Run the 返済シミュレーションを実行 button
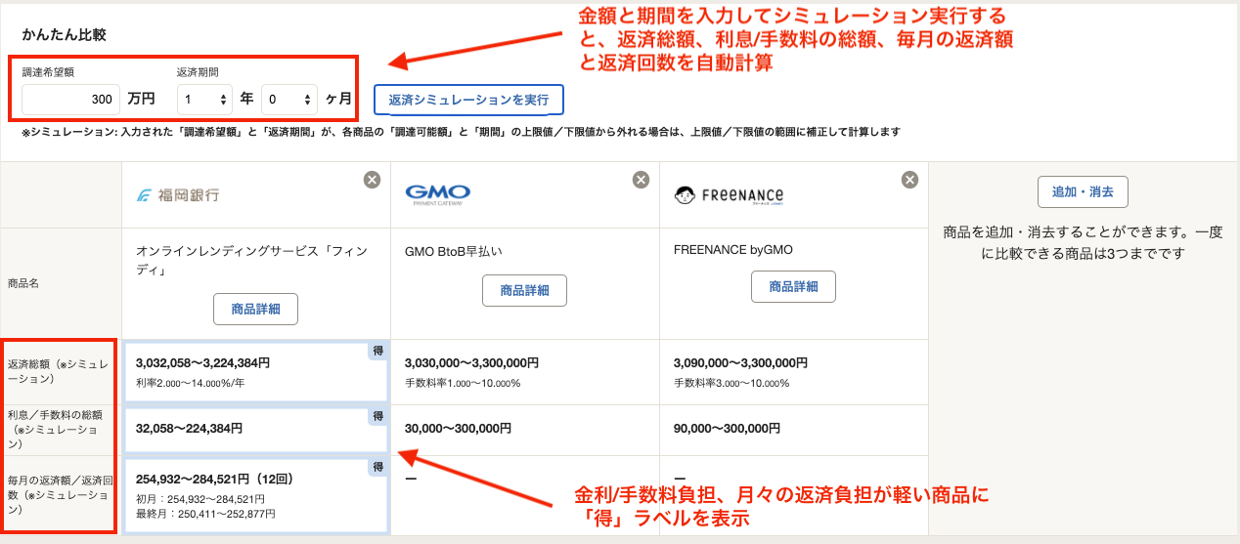The width and height of the screenshot is (1240, 544). 468,100
